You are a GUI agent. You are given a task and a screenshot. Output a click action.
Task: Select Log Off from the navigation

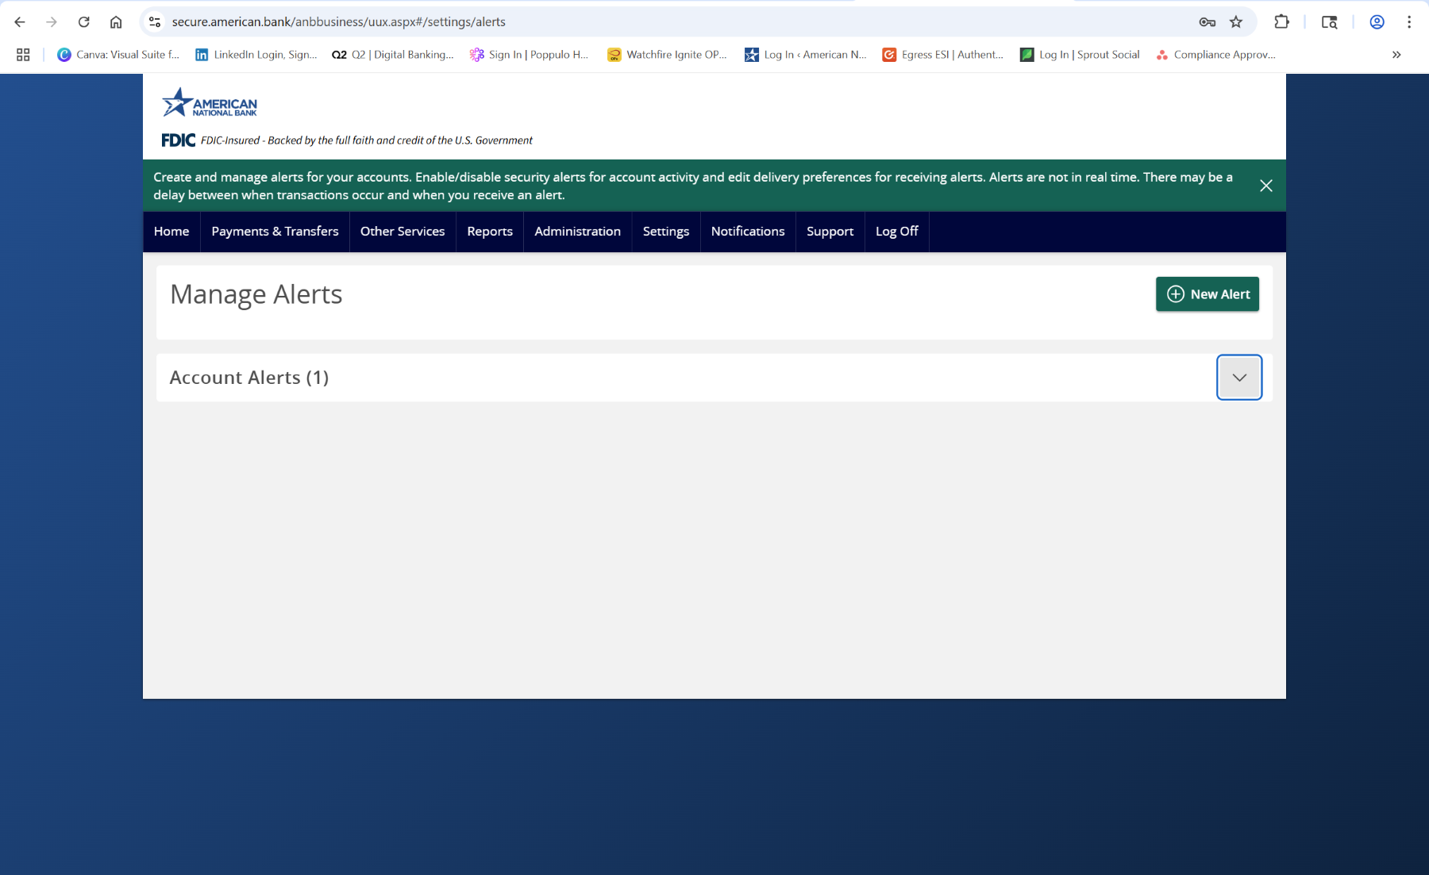896,231
